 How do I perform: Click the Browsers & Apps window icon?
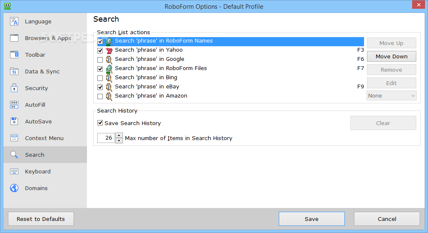coord(14,38)
